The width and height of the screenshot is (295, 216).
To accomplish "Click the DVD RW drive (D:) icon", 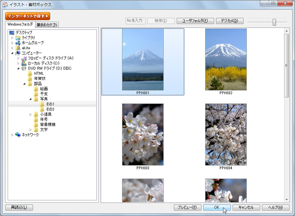I will click(24, 68).
